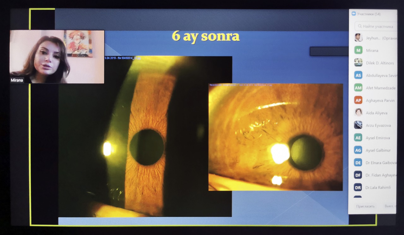Click the orange AP avatar for Aghayeva Parvin

coord(358,100)
